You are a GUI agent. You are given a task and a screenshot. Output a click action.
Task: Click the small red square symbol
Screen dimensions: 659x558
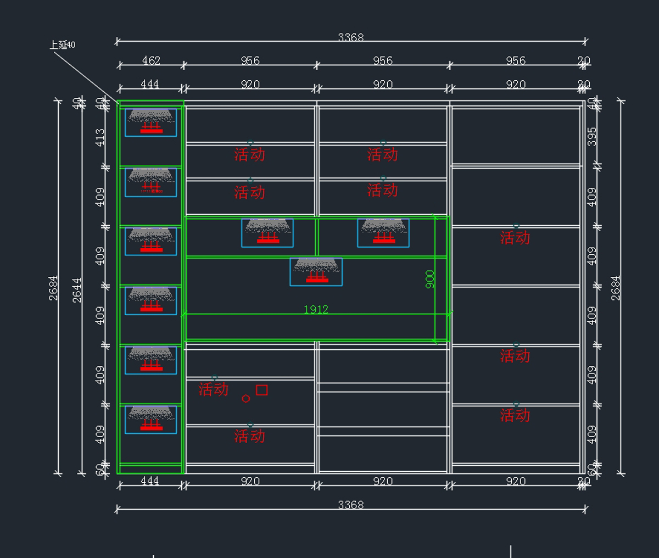point(262,390)
